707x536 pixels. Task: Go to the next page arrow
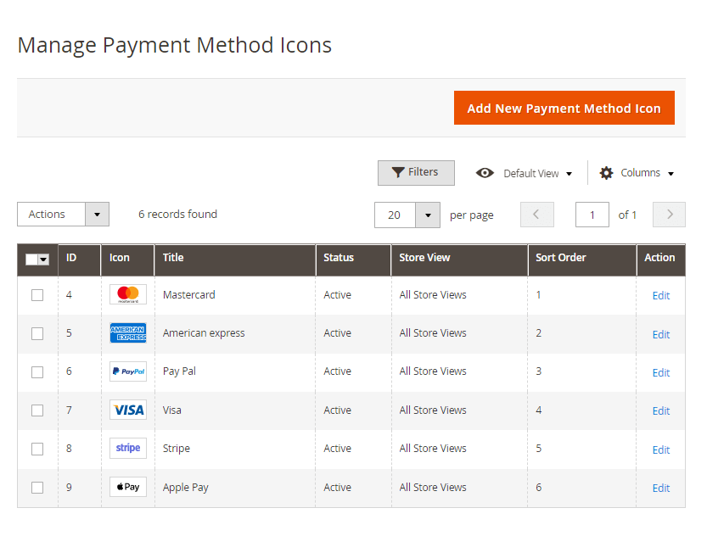[x=669, y=215]
